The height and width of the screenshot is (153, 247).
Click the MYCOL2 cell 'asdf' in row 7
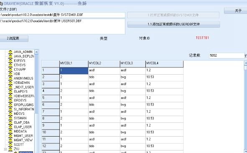pos(104,112)
